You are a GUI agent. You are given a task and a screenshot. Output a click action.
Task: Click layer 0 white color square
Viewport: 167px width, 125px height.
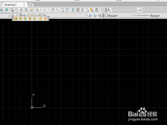(42, 15)
